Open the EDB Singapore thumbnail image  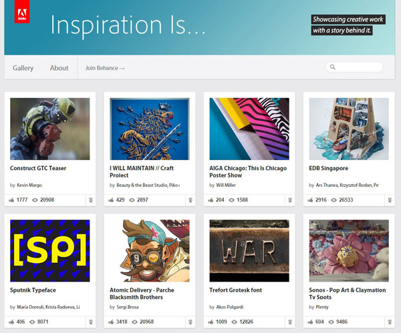point(349,129)
